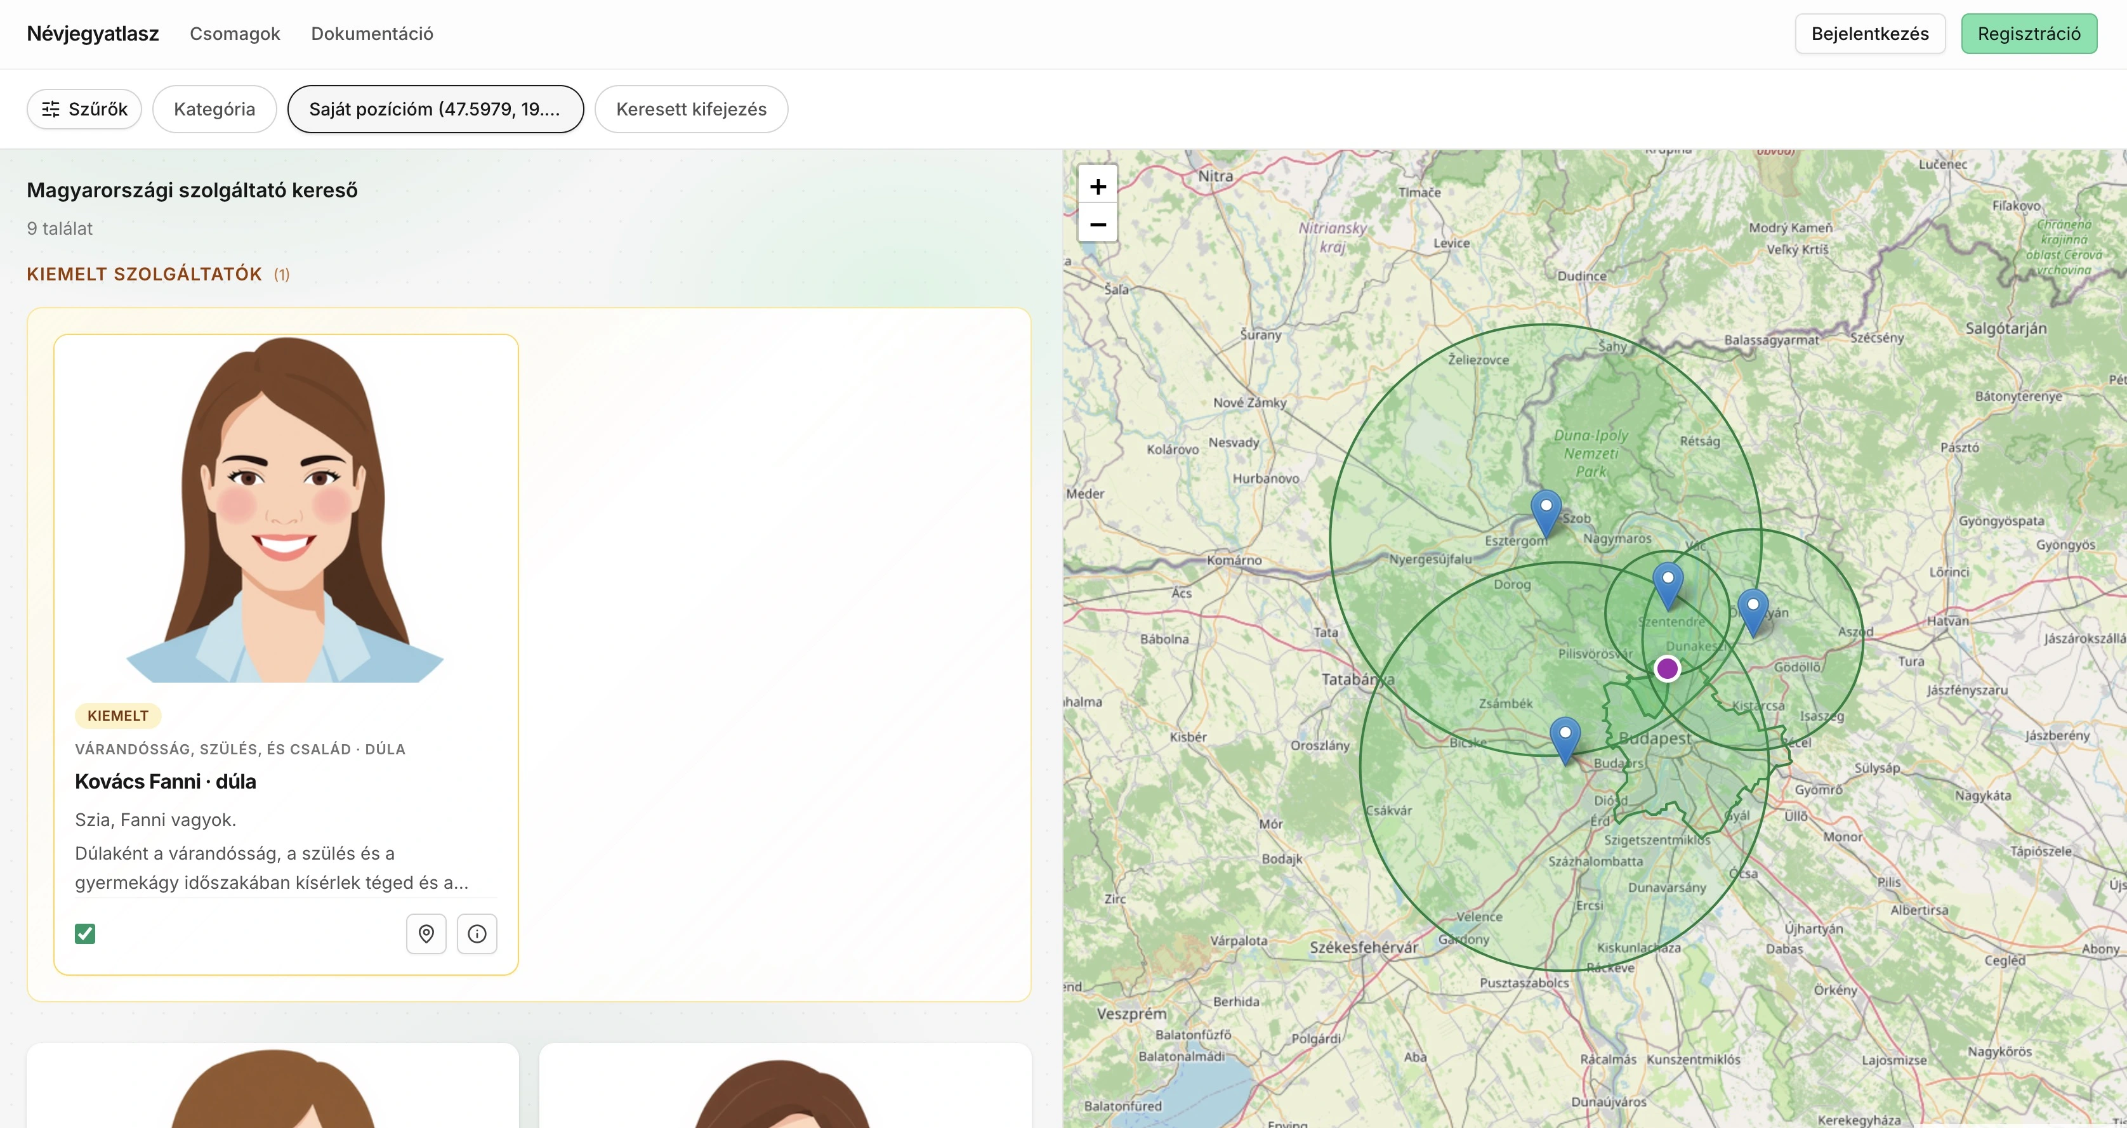Viewport: 2127px width, 1128px height.
Task: Click the Nitra label on the map
Action: (x=1215, y=176)
